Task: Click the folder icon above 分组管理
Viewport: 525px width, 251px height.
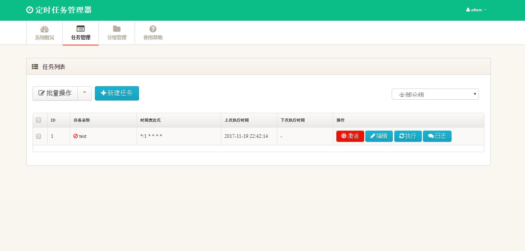Action: (x=117, y=29)
